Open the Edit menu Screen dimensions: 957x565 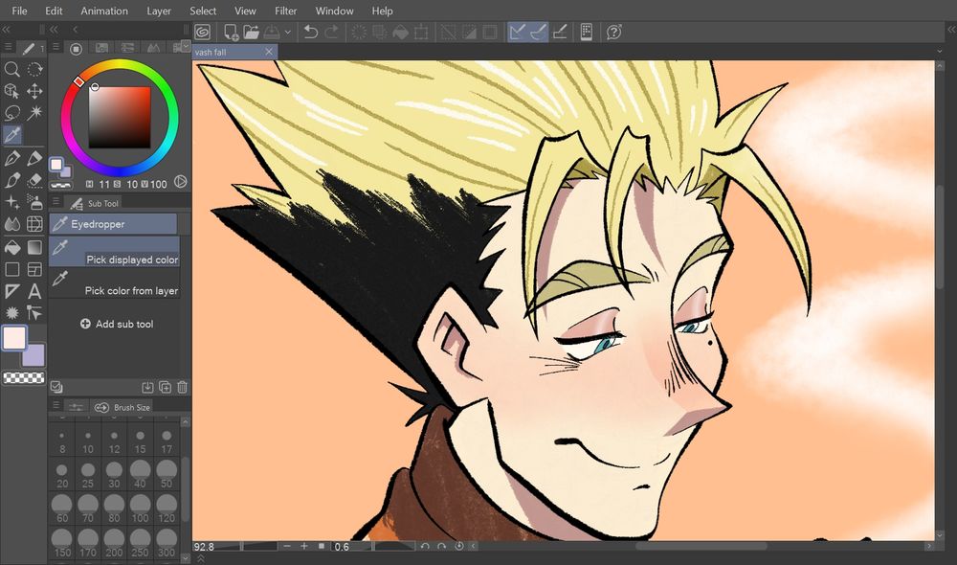54,11
